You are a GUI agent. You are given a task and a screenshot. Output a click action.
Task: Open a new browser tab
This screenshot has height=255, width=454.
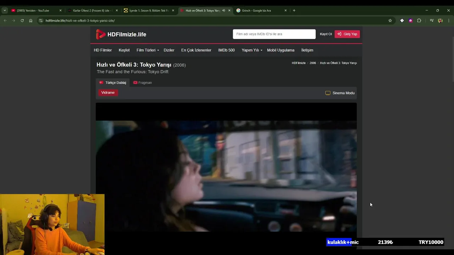click(x=294, y=11)
